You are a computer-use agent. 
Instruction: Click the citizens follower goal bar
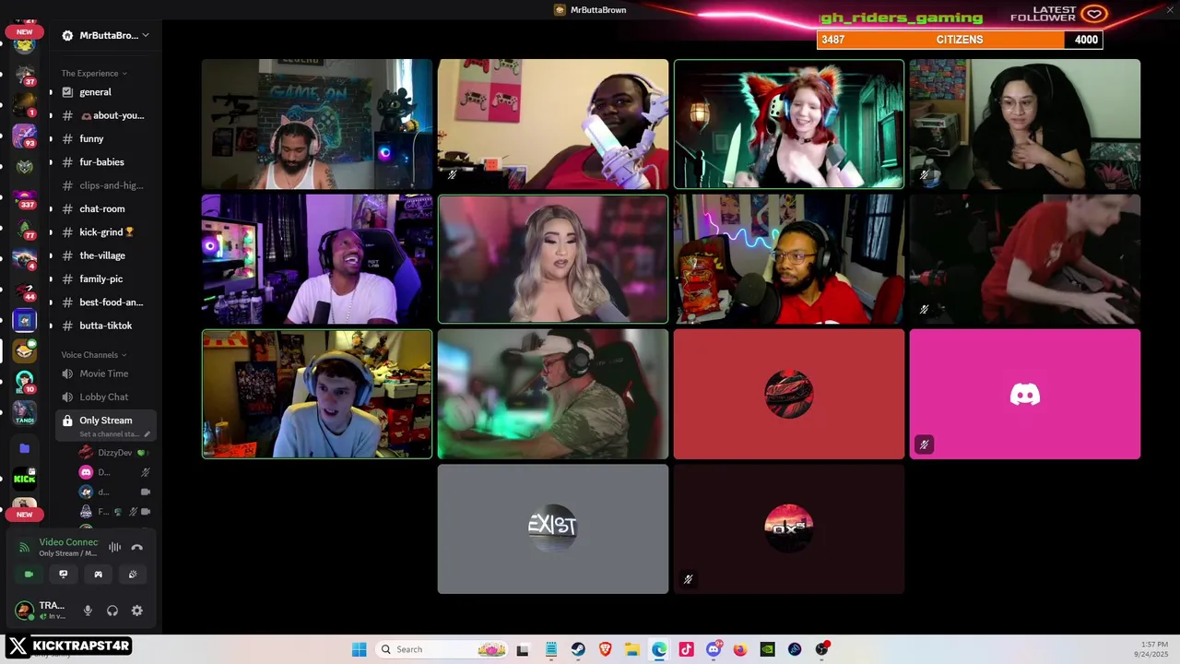tap(960, 40)
